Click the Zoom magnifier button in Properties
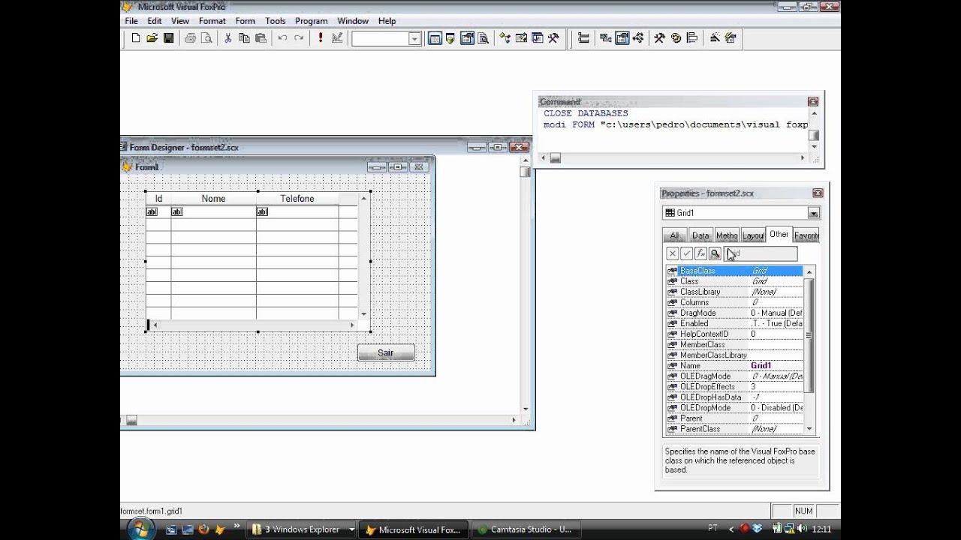The image size is (961, 540). [x=715, y=254]
